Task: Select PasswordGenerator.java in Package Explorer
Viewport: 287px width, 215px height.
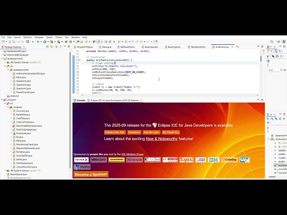Action: coord(28,148)
